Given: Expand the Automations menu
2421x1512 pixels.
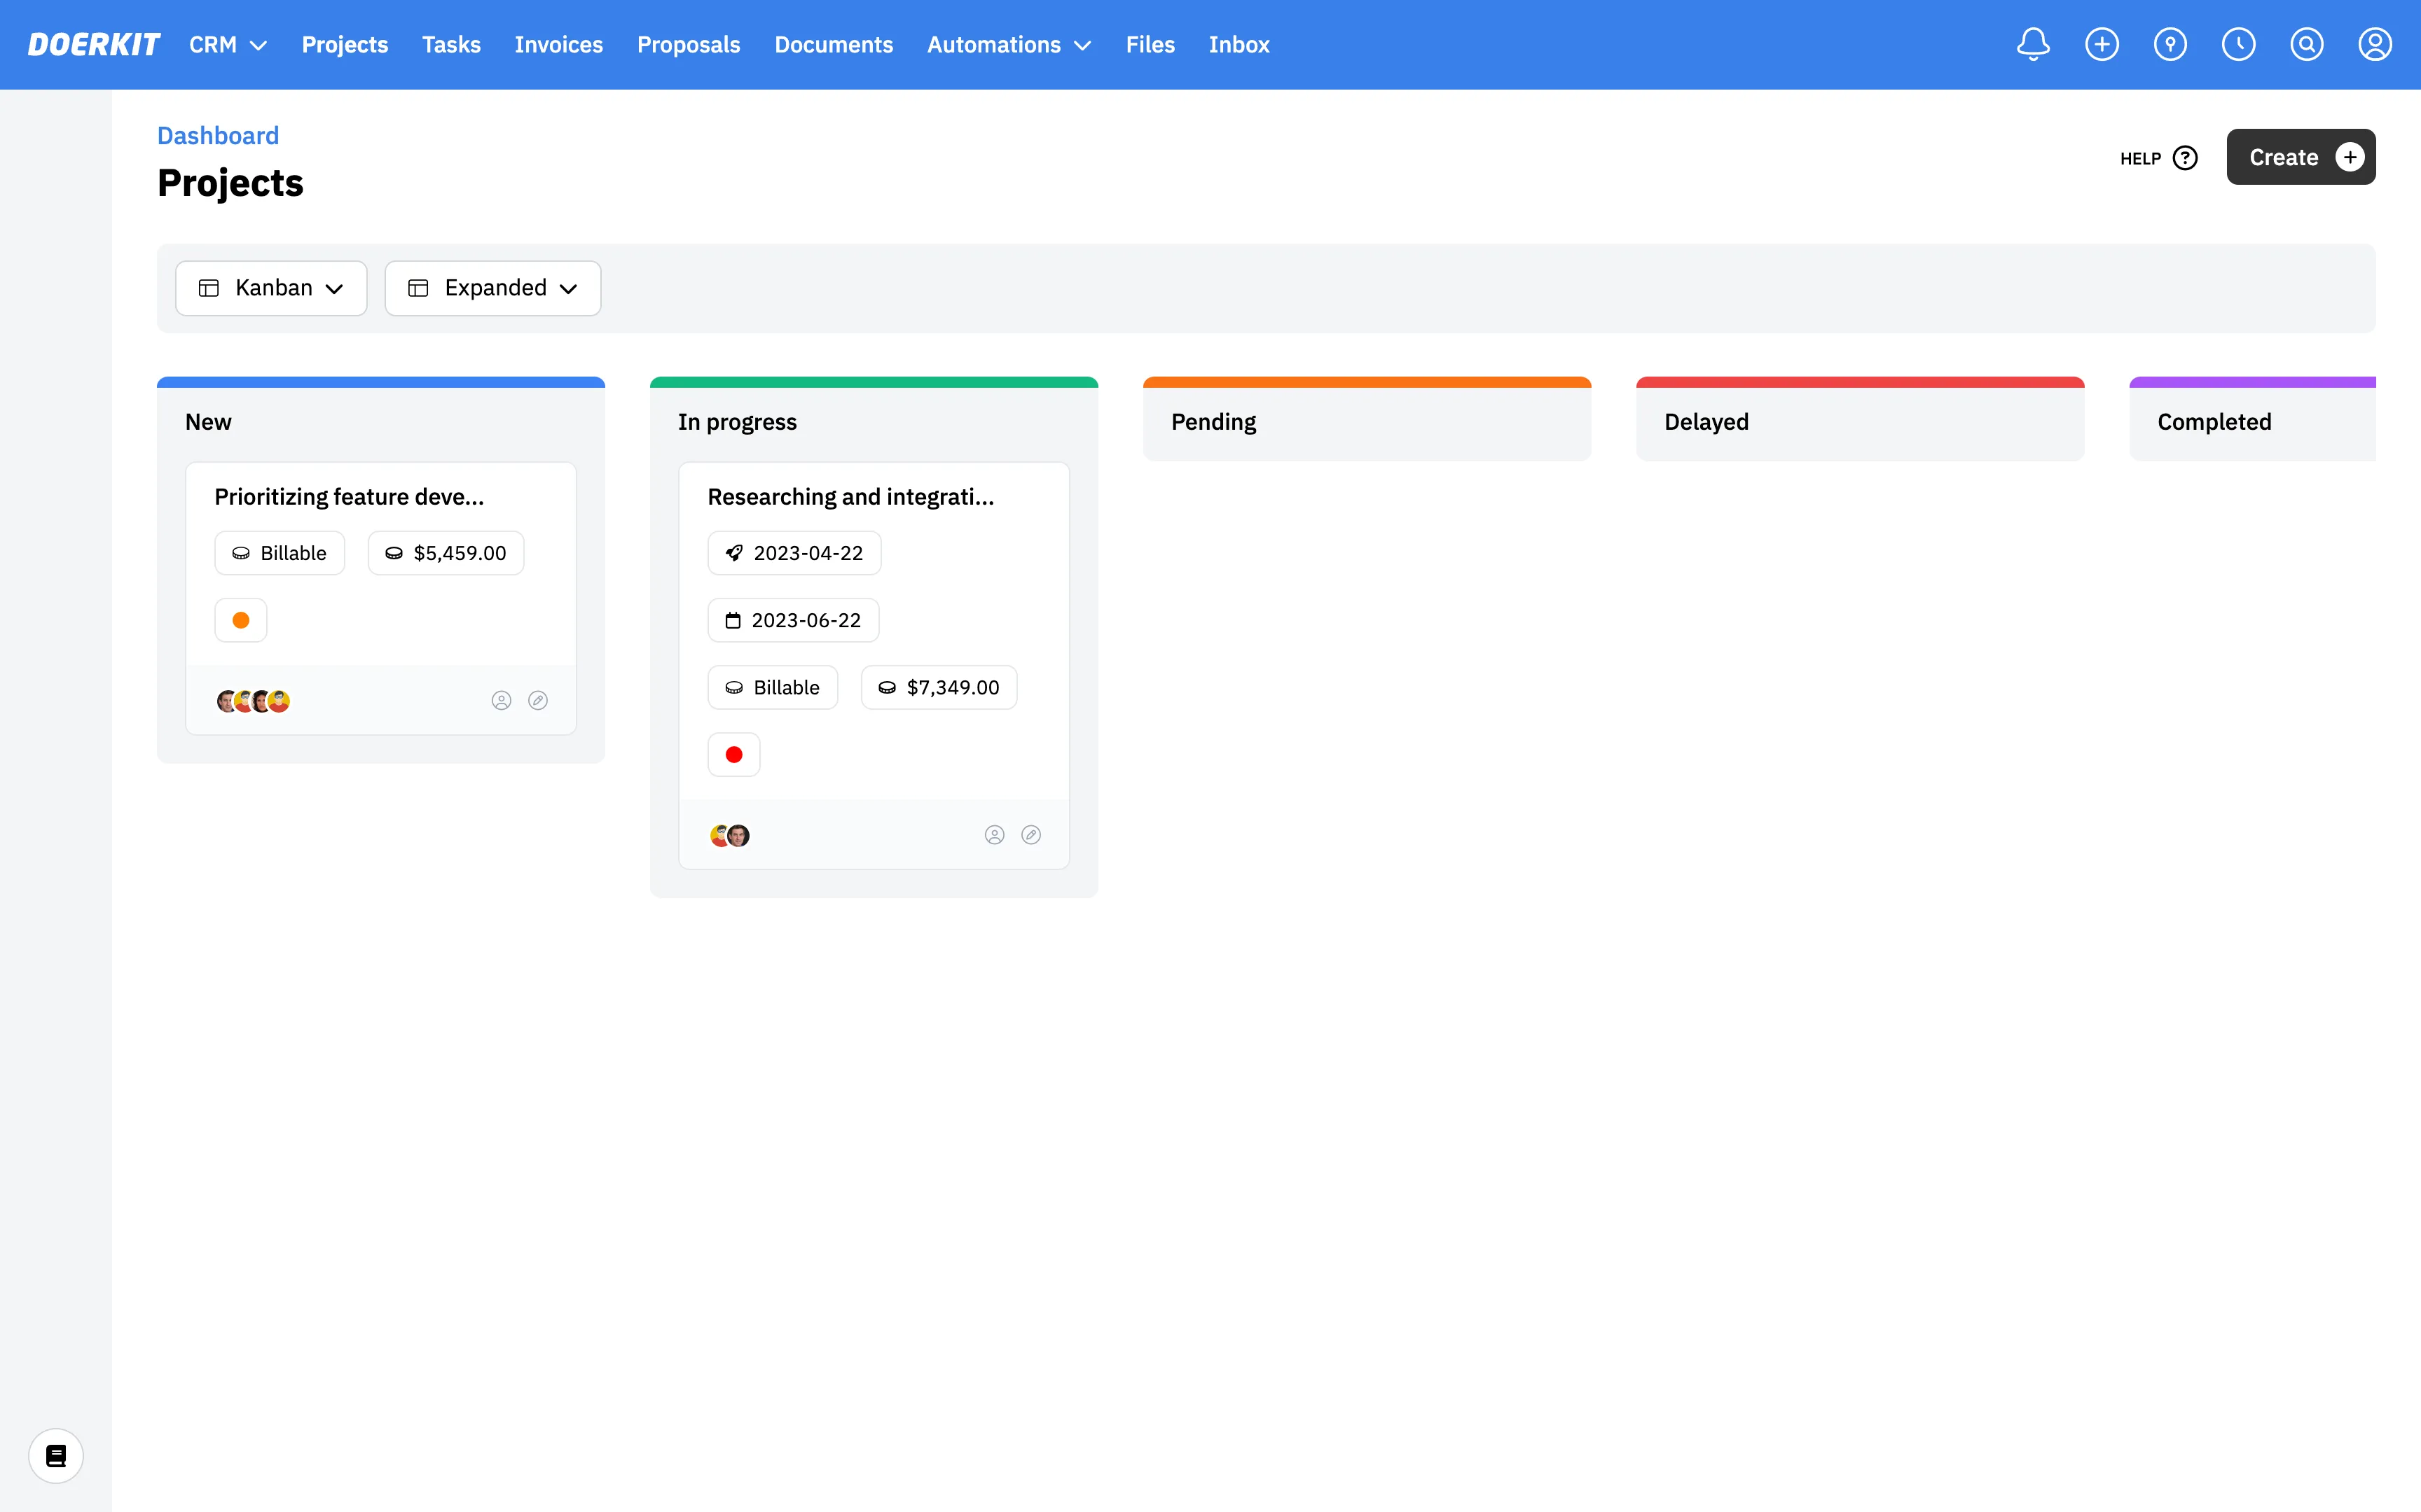Looking at the screenshot, I should (x=1009, y=45).
